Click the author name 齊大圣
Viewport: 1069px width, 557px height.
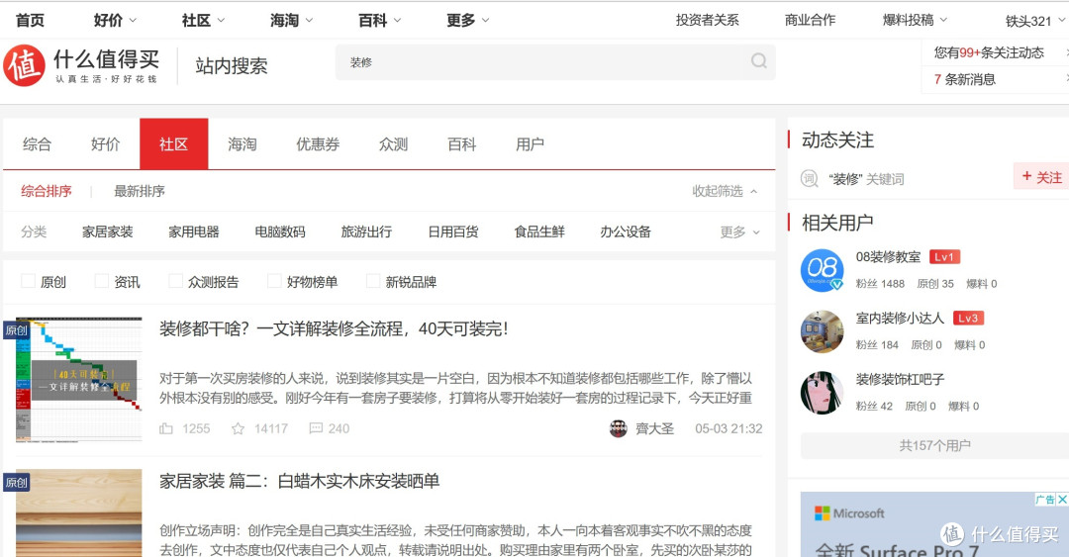point(654,428)
